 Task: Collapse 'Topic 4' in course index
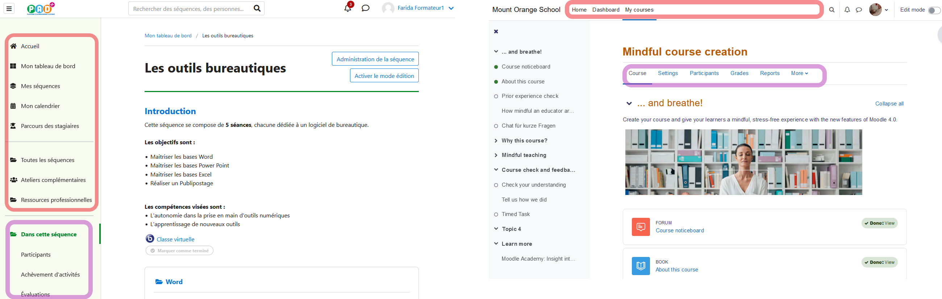[x=496, y=229]
